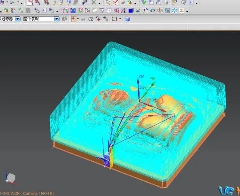Click the delete X icon in top toolbar

(94, 2)
